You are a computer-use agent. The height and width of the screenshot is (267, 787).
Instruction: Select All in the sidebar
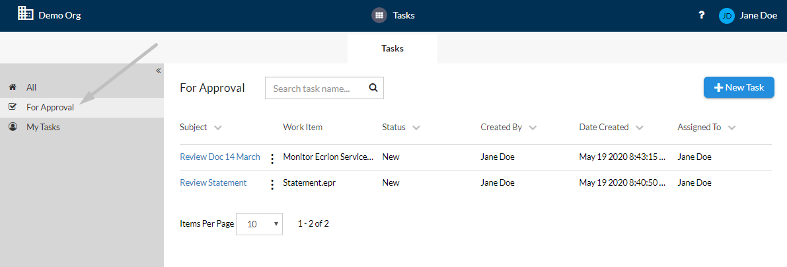coord(82,87)
